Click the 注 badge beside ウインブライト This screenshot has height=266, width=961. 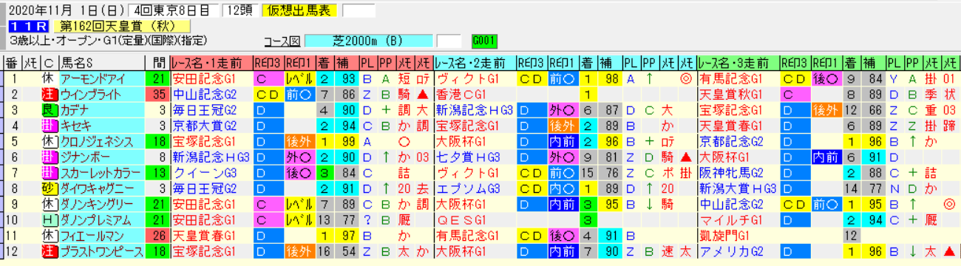coord(49,95)
